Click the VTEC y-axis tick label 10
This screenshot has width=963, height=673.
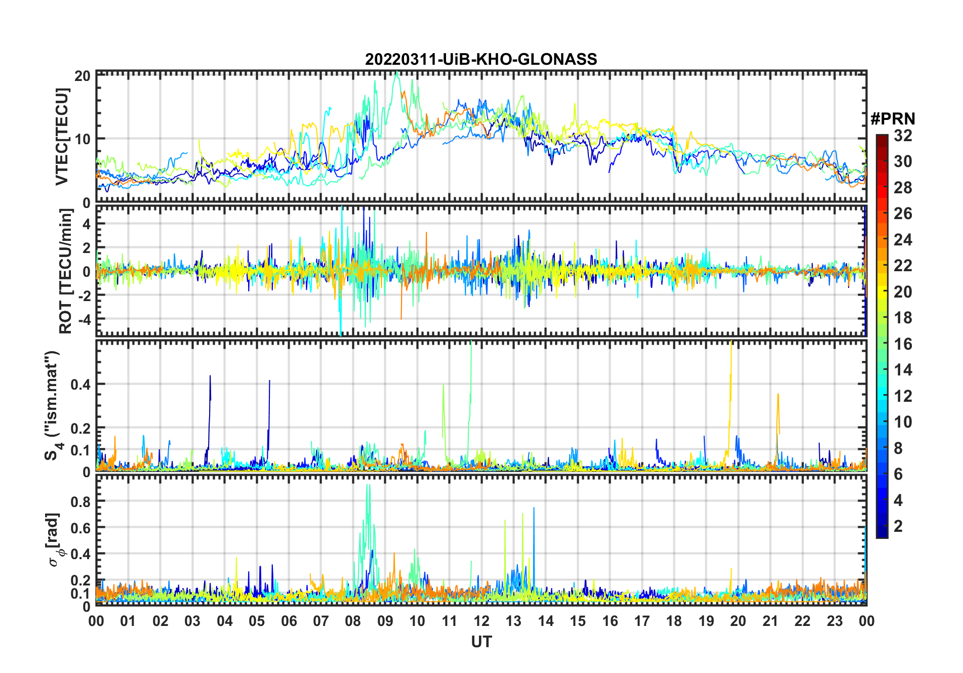[83, 139]
